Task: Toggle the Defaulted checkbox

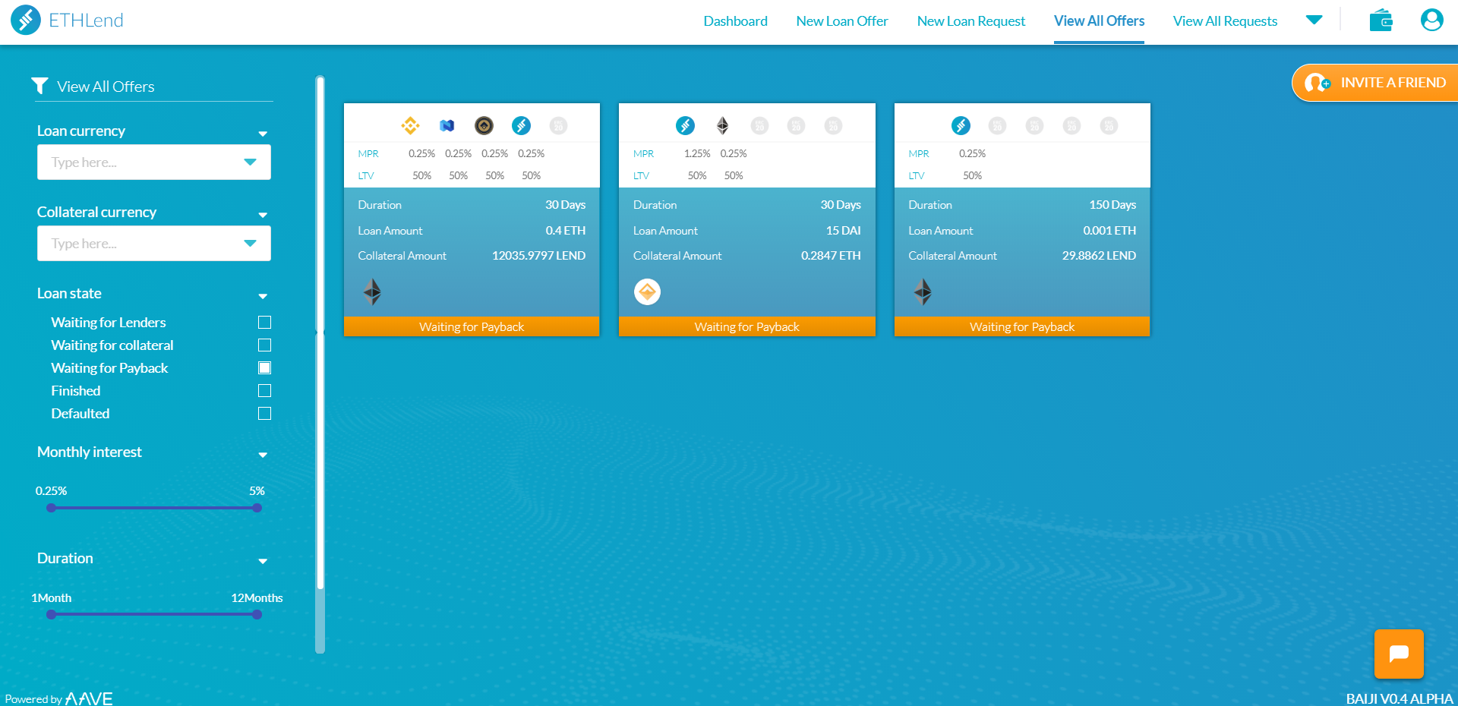Action: (x=264, y=413)
